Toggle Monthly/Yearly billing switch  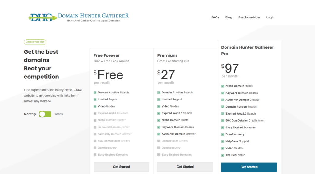pyautogui.click(x=45, y=114)
